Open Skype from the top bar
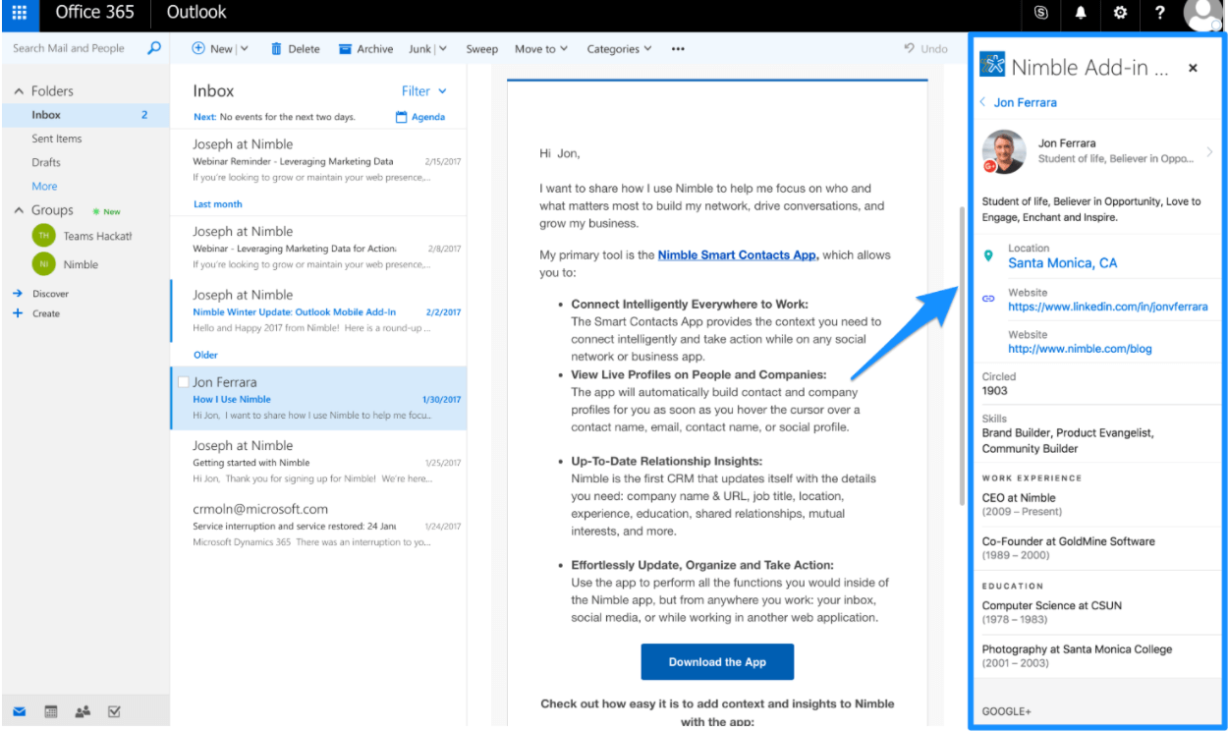The width and height of the screenshot is (1228, 731). pos(1041,13)
